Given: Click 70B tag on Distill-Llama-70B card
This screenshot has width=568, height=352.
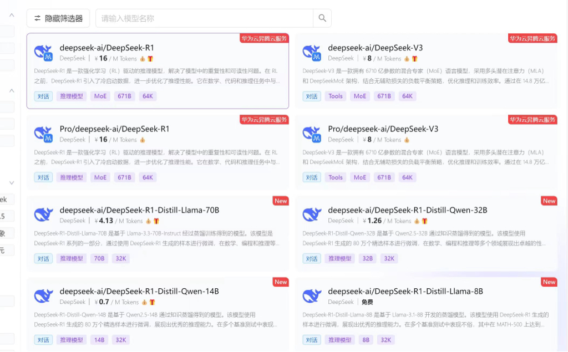Looking at the screenshot, I should 99,258.
